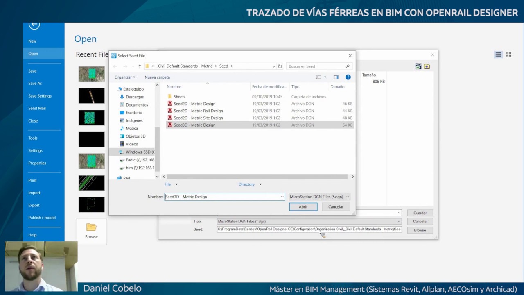Sort files by Nombre column header

coord(208,87)
